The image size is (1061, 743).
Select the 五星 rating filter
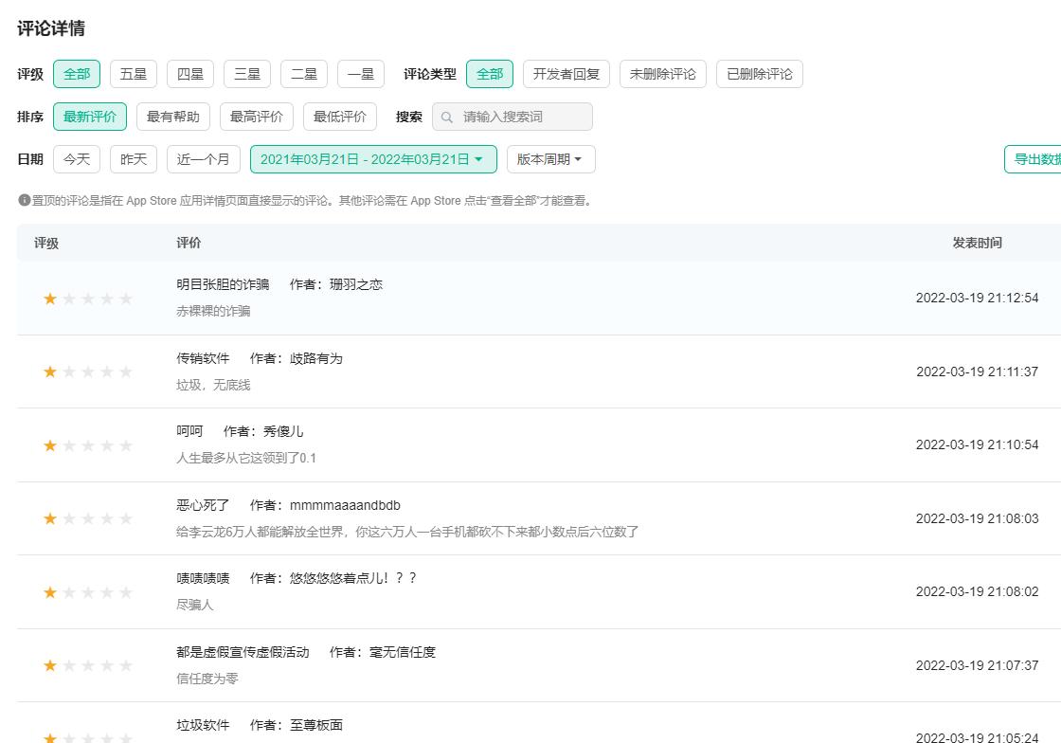(x=133, y=74)
